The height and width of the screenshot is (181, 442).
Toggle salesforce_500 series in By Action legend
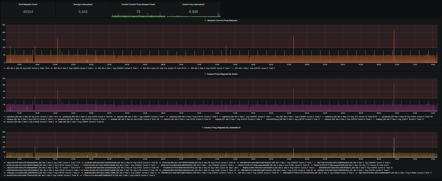(12, 117)
